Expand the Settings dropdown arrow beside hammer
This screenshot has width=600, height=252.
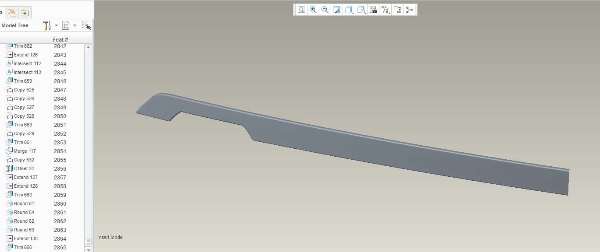(56, 25)
